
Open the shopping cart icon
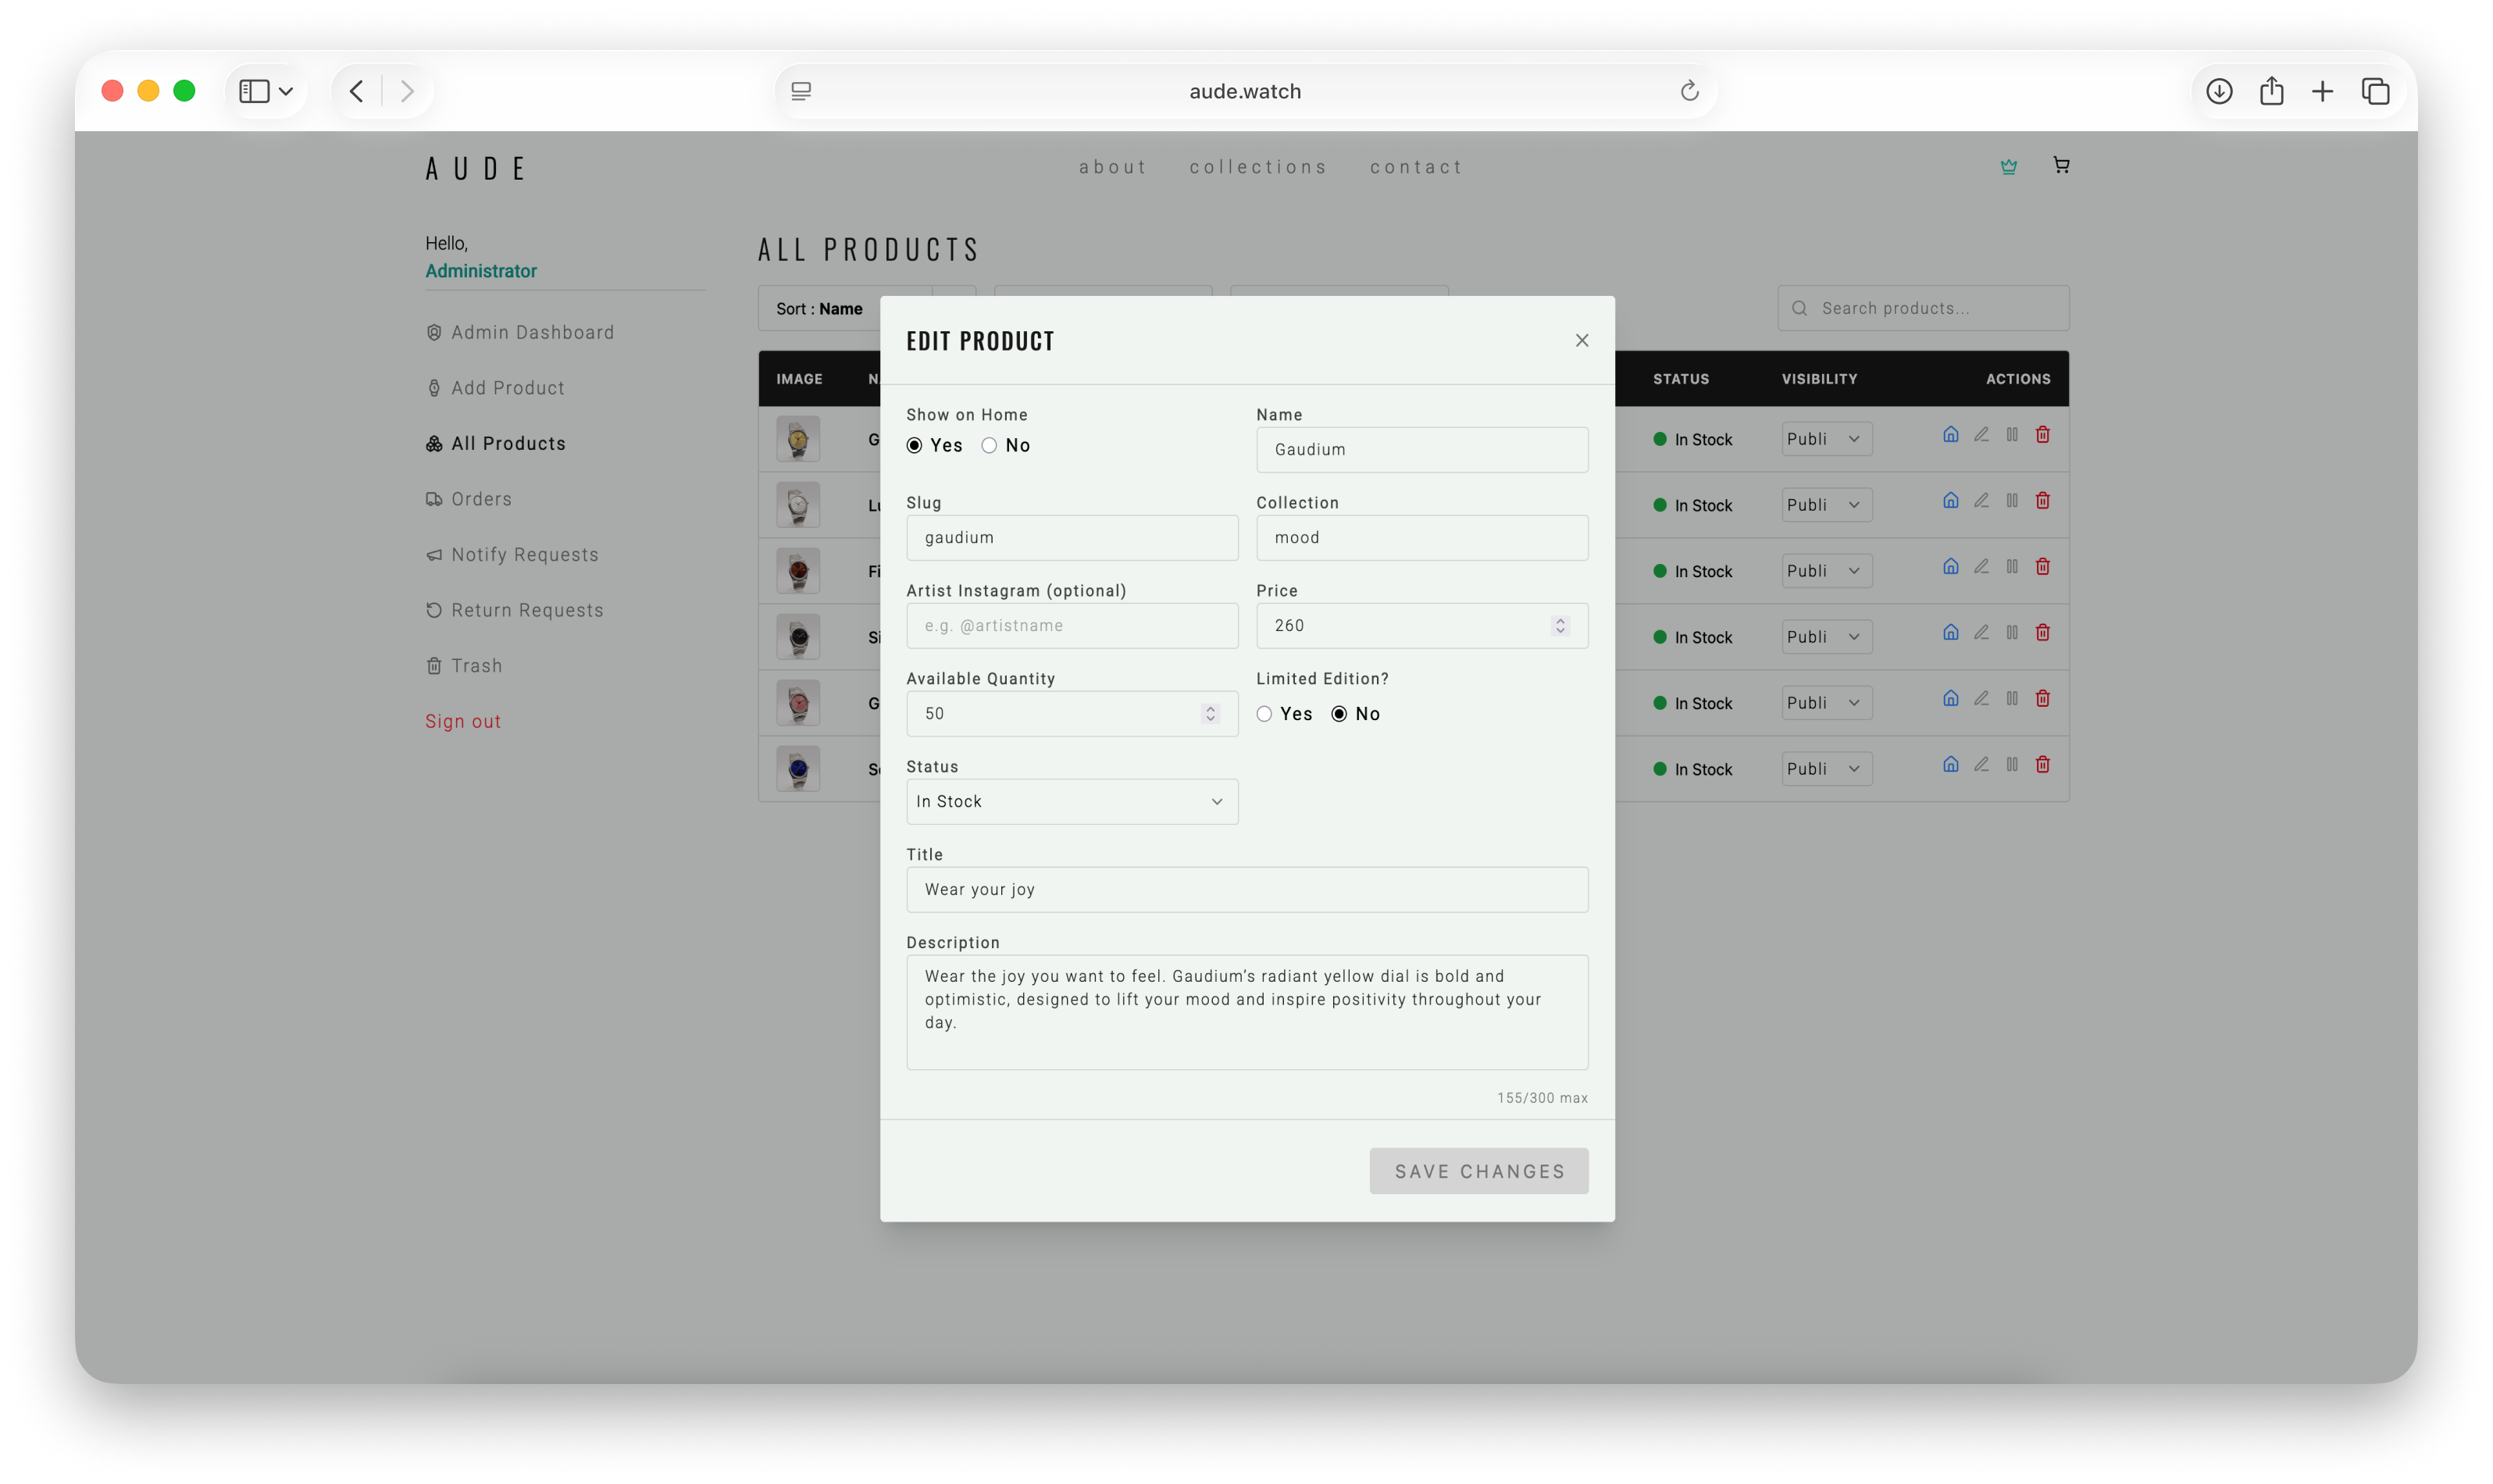coord(2062,165)
